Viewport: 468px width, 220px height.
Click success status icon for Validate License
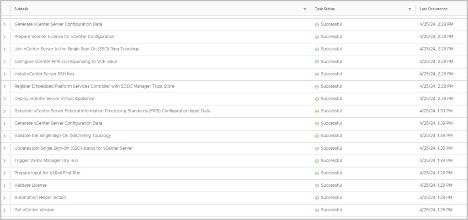317,185
